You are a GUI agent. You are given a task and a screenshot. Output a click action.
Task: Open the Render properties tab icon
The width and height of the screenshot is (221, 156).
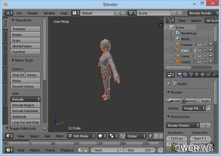click(x=180, y=74)
